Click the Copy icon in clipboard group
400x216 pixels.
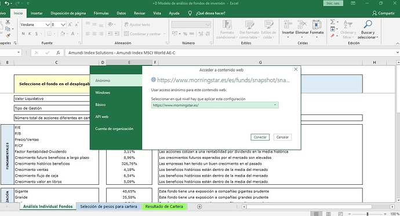click(8, 29)
